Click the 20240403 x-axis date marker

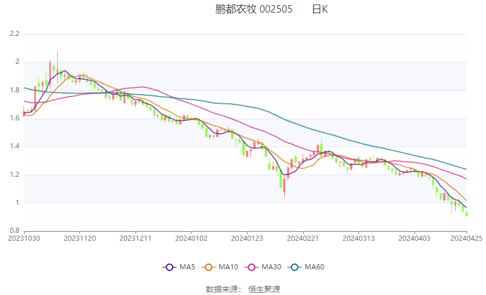tap(414, 237)
